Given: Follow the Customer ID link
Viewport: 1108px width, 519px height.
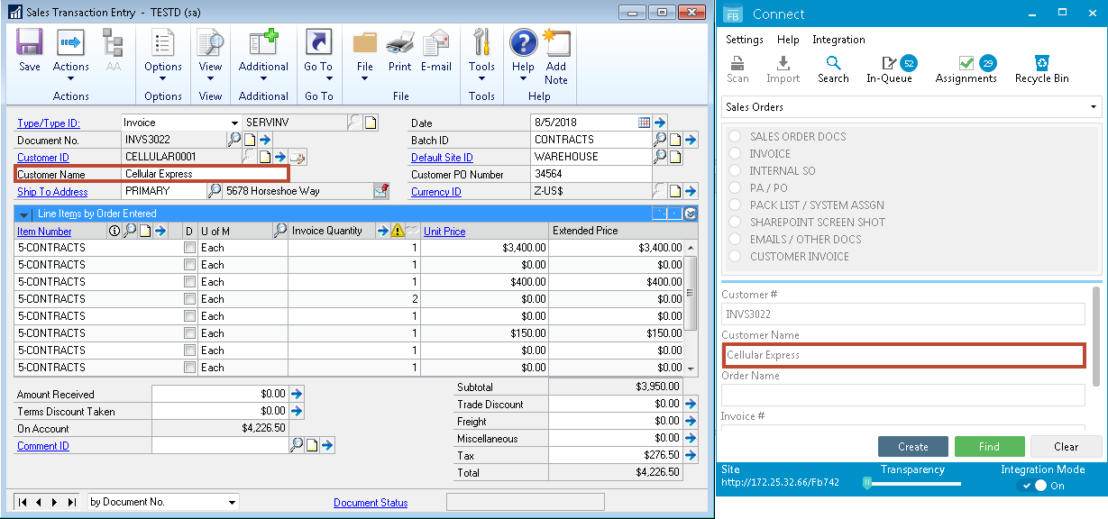Looking at the screenshot, I should pos(43,158).
